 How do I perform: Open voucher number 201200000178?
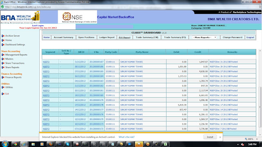(97, 105)
